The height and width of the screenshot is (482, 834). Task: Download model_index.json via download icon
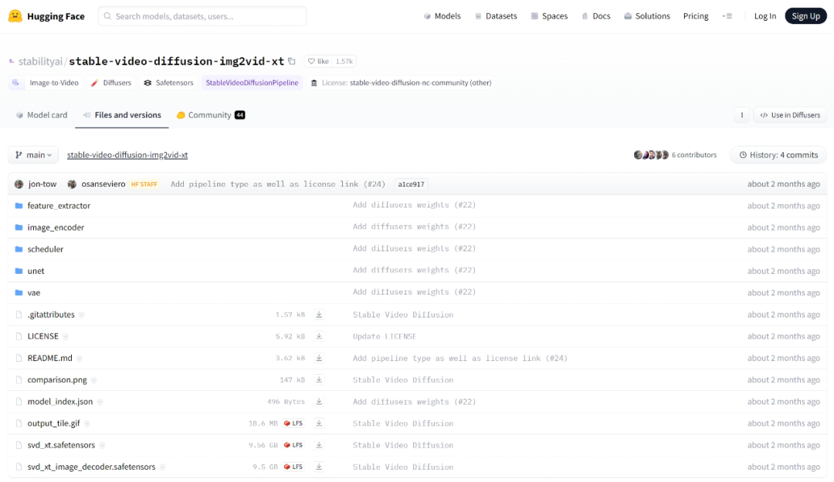pyautogui.click(x=319, y=402)
